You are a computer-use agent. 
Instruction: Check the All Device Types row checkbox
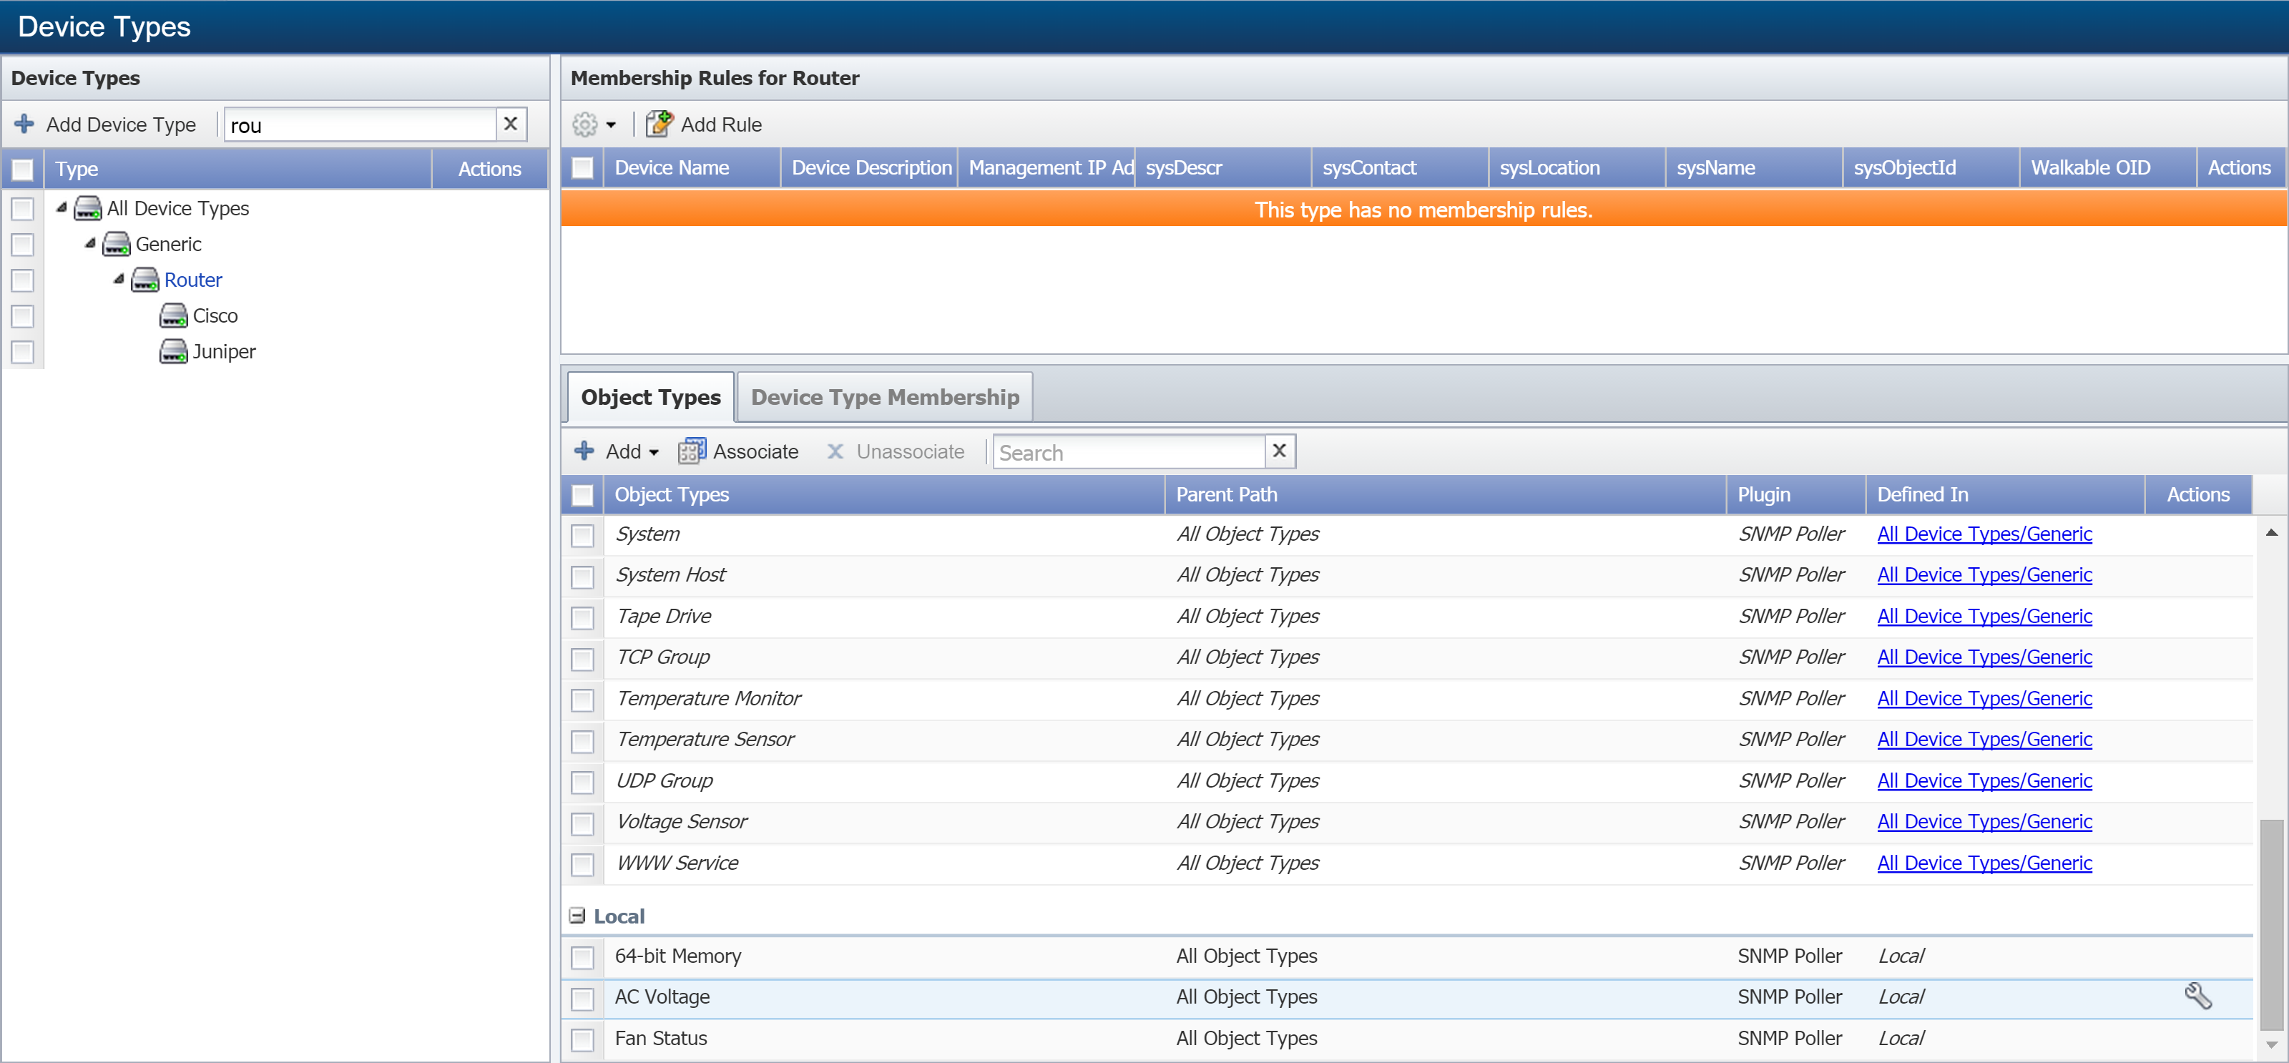pyautogui.click(x=22, y=209)
